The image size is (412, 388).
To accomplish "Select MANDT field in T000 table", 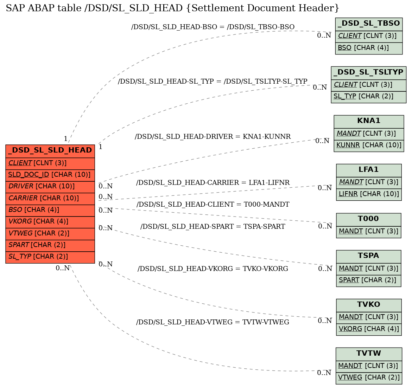I will tap(369, 232).
